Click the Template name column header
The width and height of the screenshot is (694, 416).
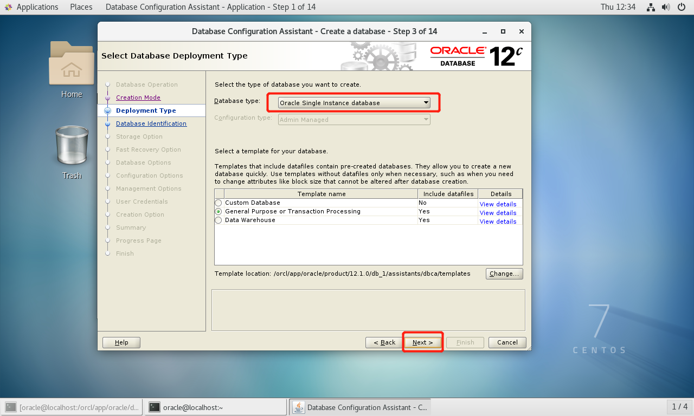coord(321,194)
